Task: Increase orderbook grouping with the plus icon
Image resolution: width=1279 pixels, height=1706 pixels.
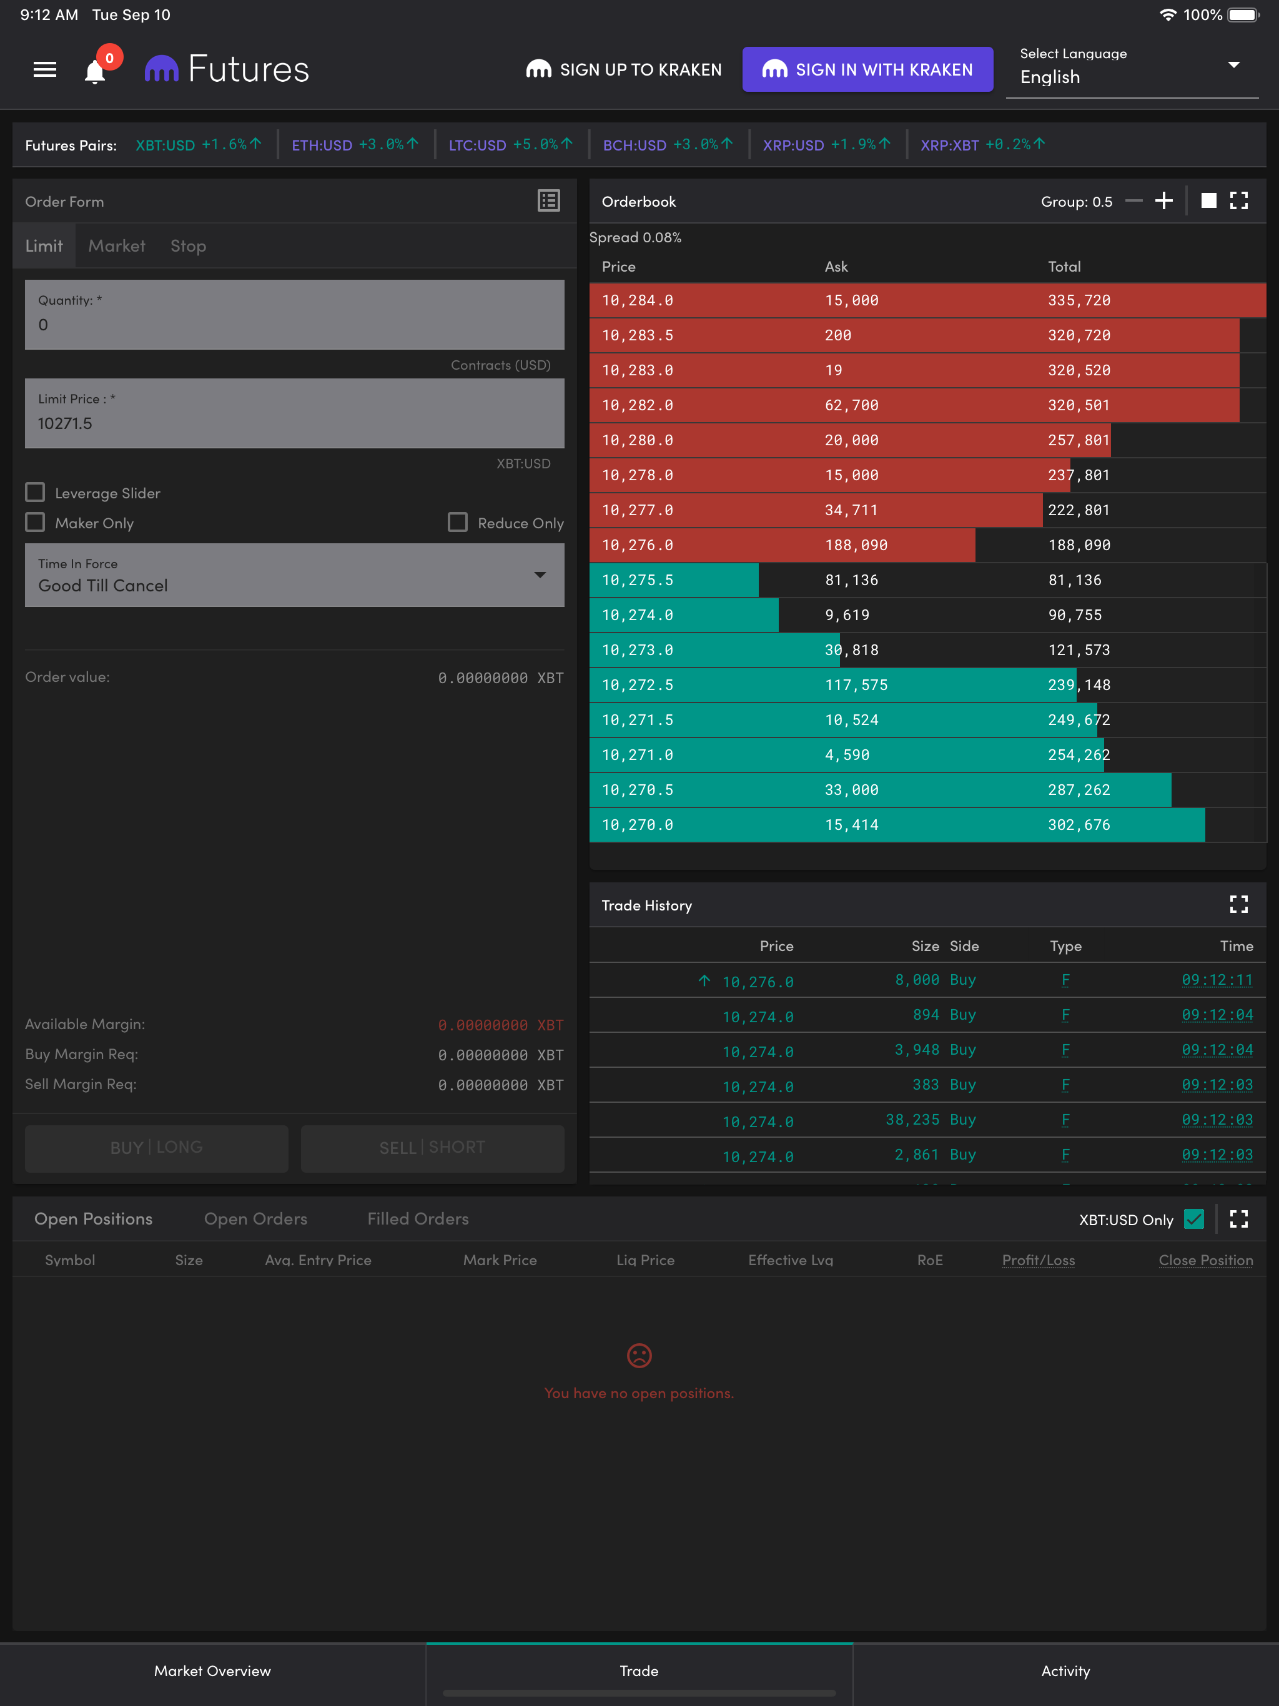Action: pyautogui.click(x=1163, y=200)
